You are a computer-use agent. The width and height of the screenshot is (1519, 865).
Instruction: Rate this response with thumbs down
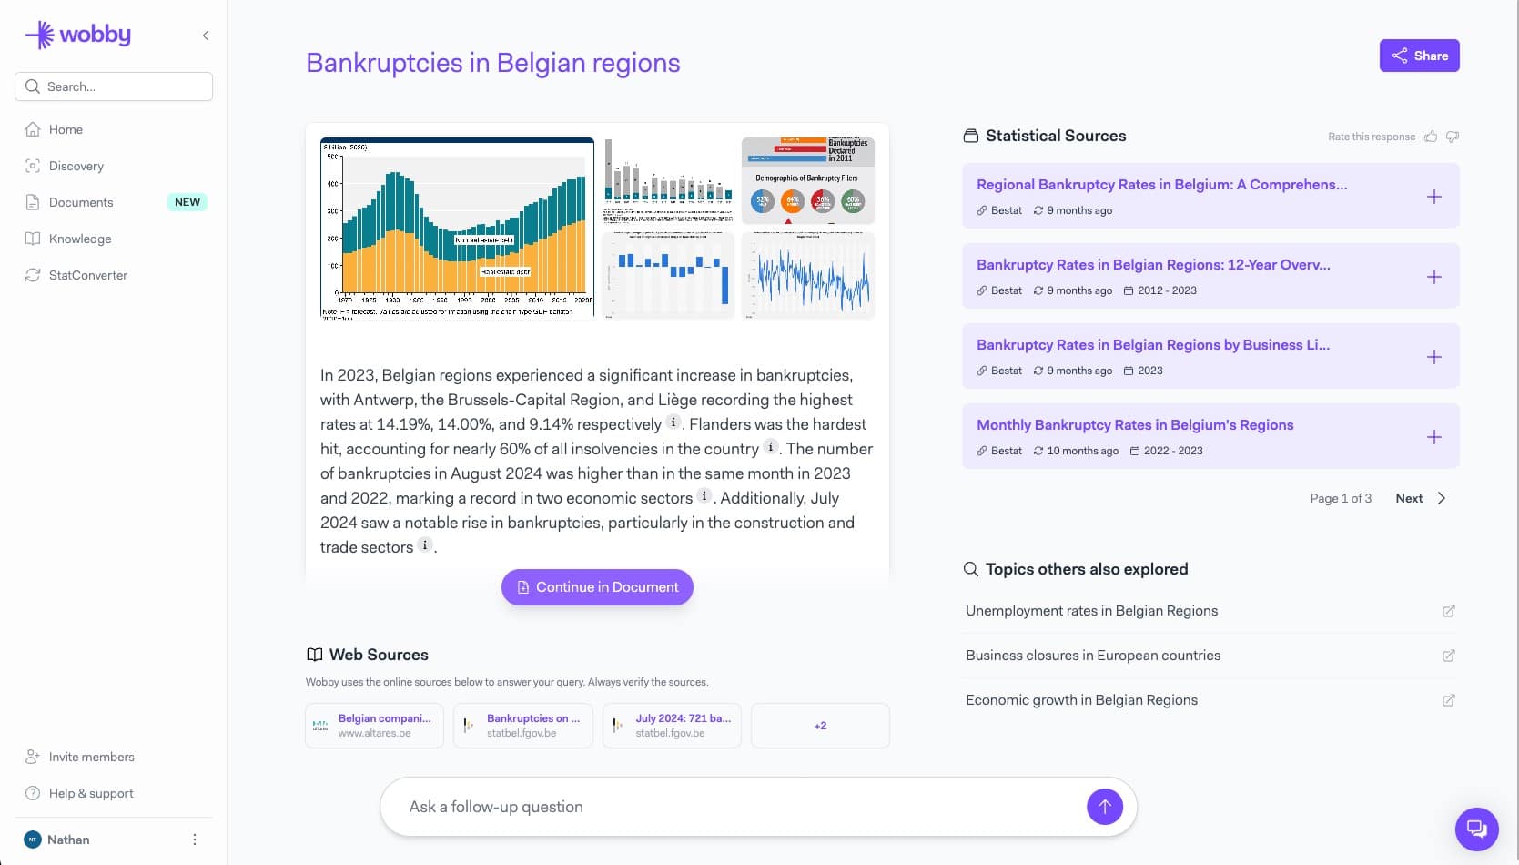[1453, 136]
